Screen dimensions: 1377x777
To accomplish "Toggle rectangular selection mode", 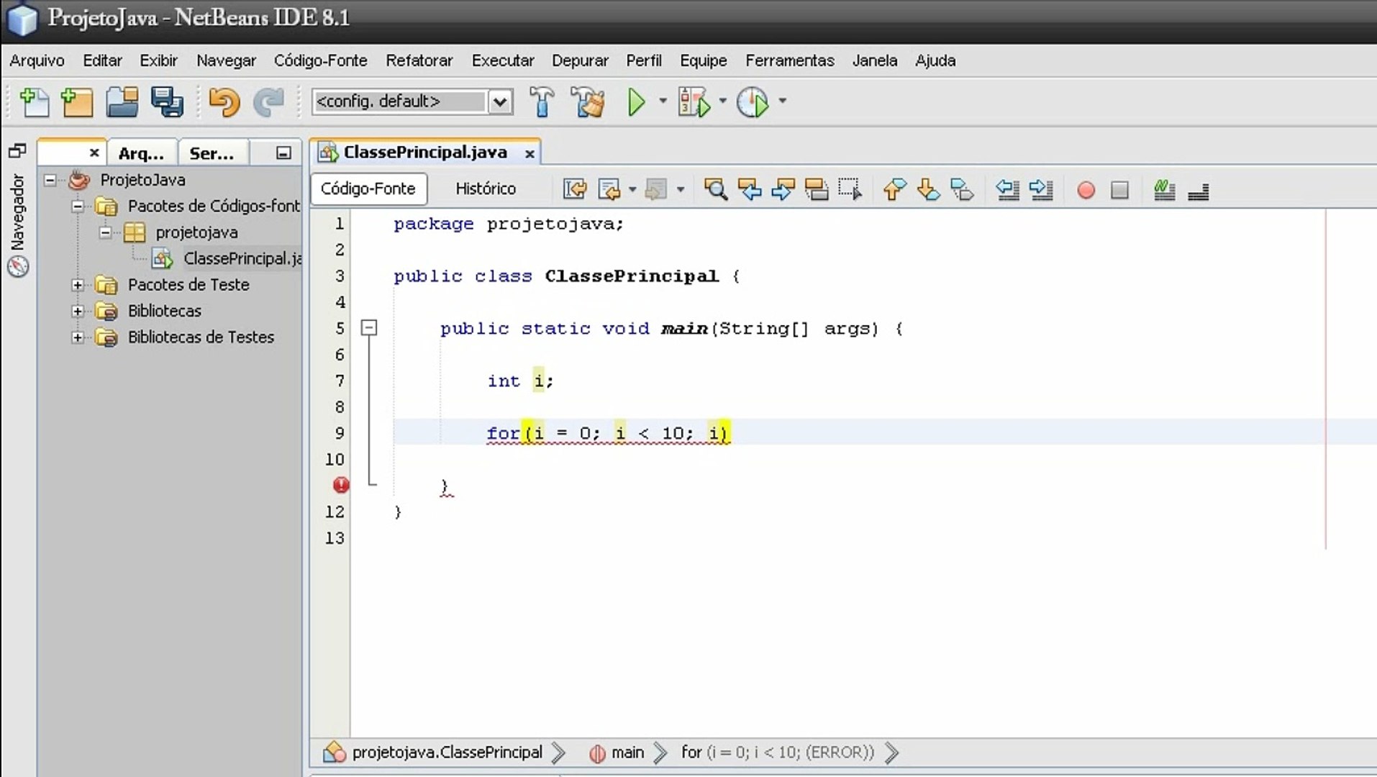I will pos(850,190).
